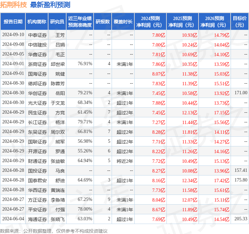Click the 拓荆科技 title text
This screenshot has height=234, width=249.
(13, 5)
